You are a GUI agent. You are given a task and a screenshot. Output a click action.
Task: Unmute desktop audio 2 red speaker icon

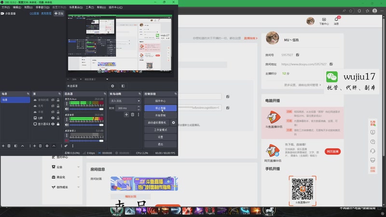pyautogui.click(x=67, y=141)
